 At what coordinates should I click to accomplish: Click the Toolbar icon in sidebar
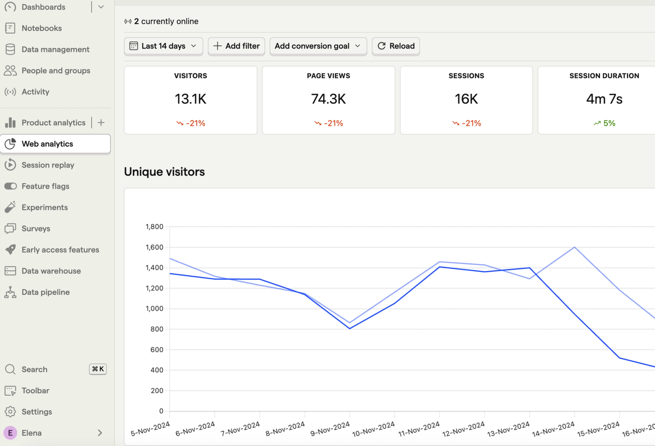point(10,391)
